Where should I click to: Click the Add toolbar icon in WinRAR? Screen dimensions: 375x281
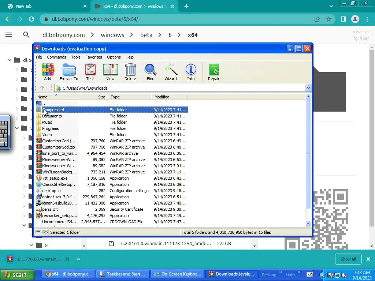(x=48, y=72)
